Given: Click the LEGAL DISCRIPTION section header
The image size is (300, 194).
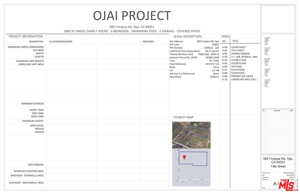Looking at the screenshot, I should (x=187, y=36).
